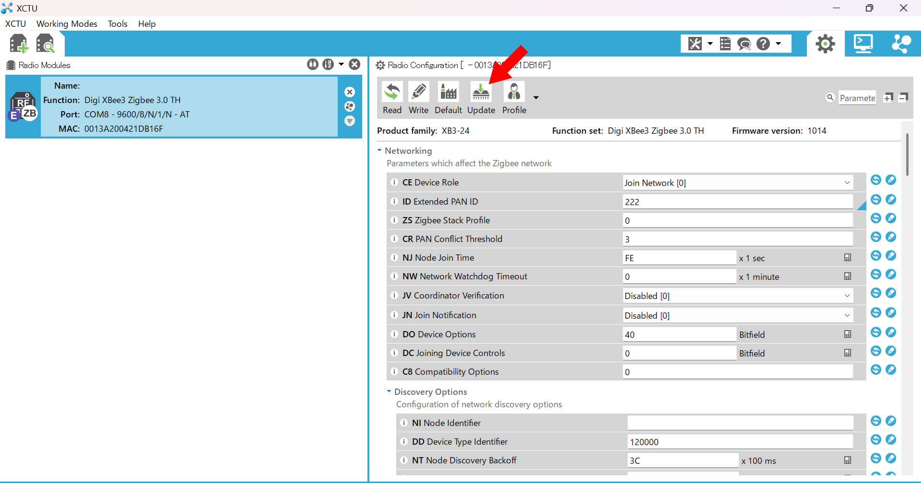Image resolution: width=921 pixels, height=483 pixels.
Task: Refresh the CR PAN Conflict Threshold parameter
Action: (x=876, y=237)
